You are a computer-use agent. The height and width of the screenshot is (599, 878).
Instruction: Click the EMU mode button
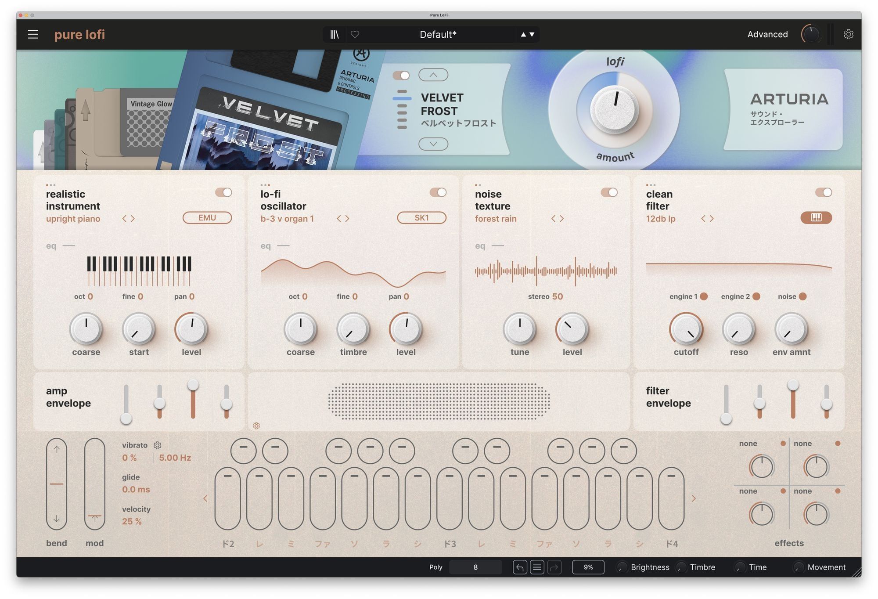tap(207, 218)
